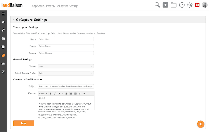This screenshot has height=132, width=209.
Task: Open the search magnifier icon
Action: [157, 5]
